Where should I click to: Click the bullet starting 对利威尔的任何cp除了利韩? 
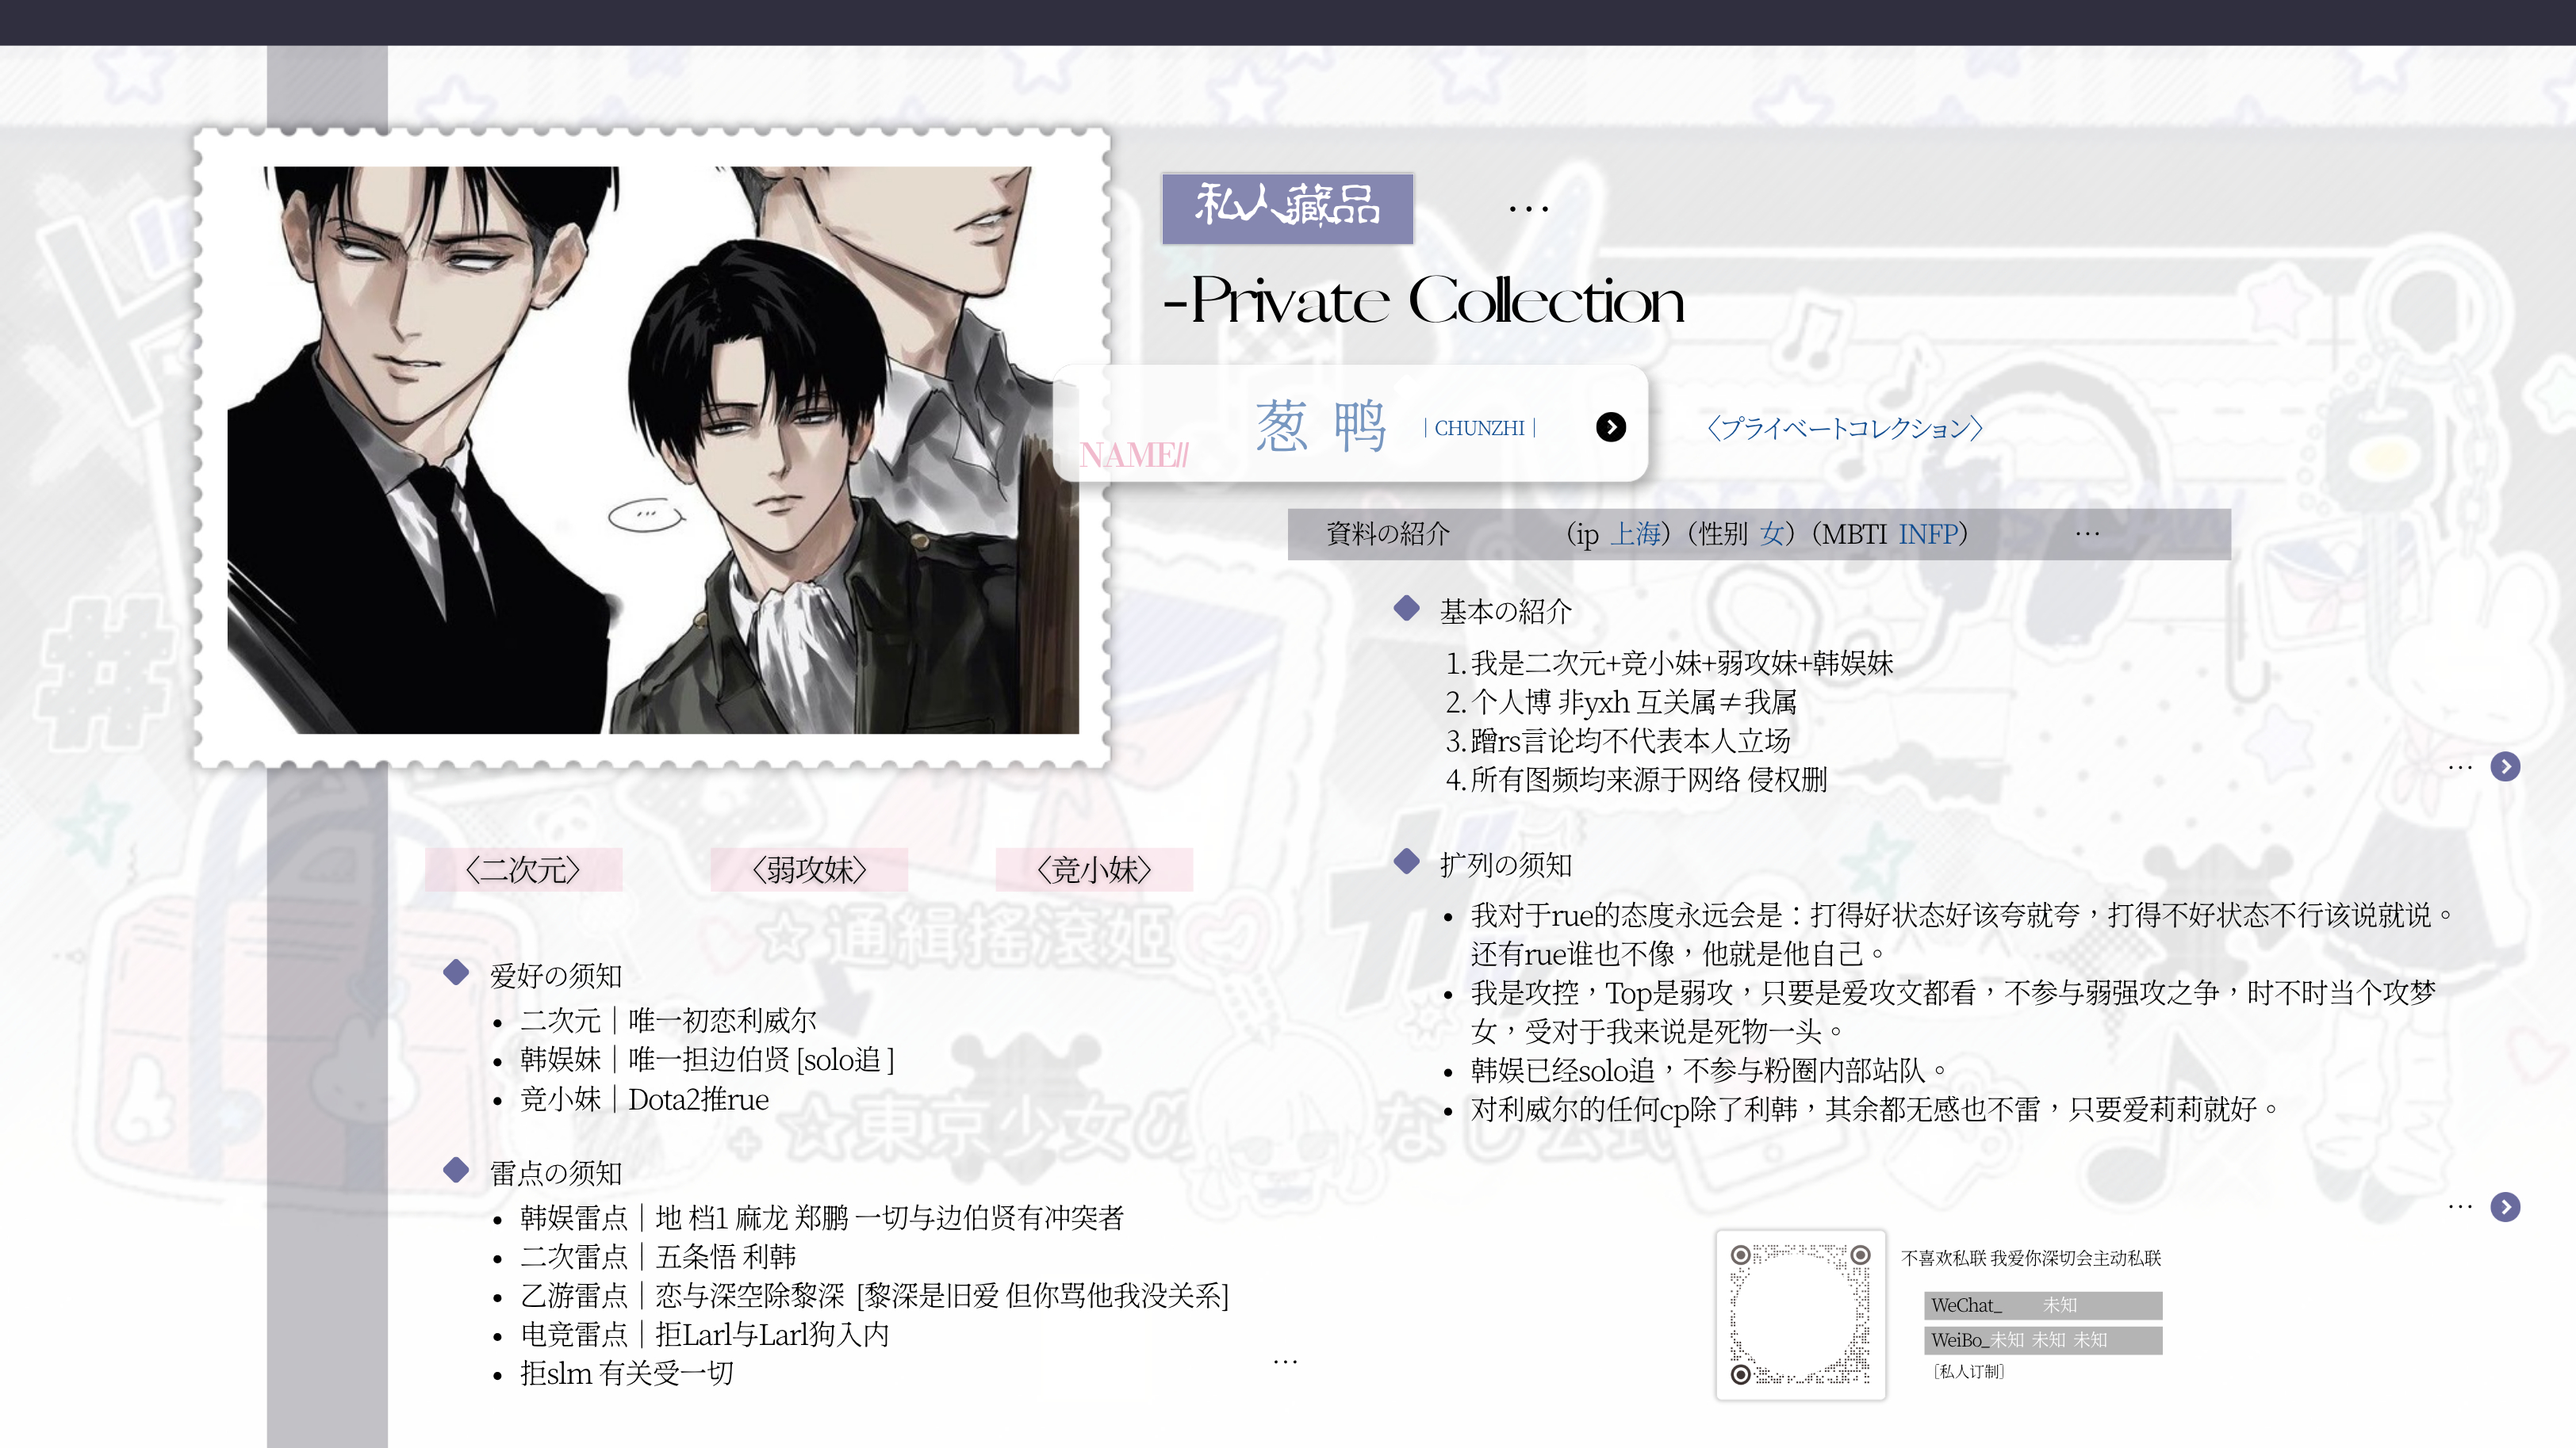point(1873,1110)
